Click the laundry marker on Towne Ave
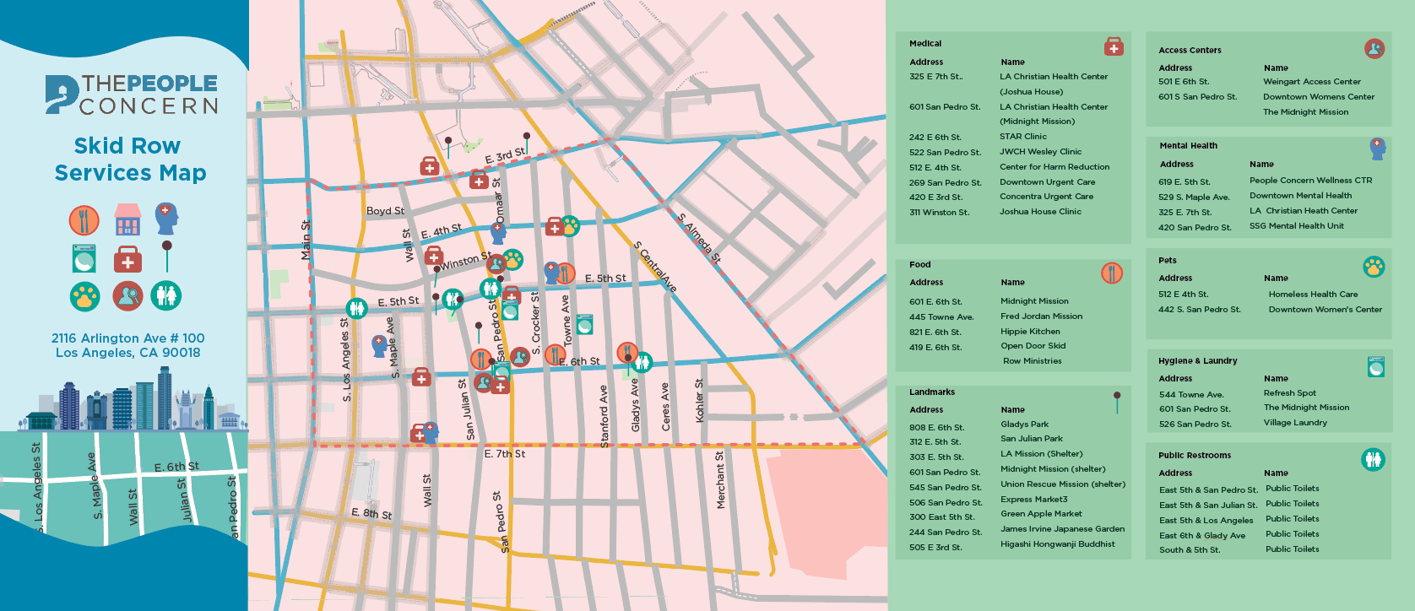Screen dimensions: 1415x611 pos(584,323)
